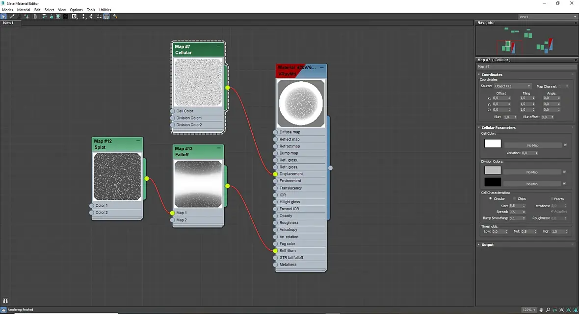
Task: Select the arrow Select tool in toolbar
Action: (4, 16)
